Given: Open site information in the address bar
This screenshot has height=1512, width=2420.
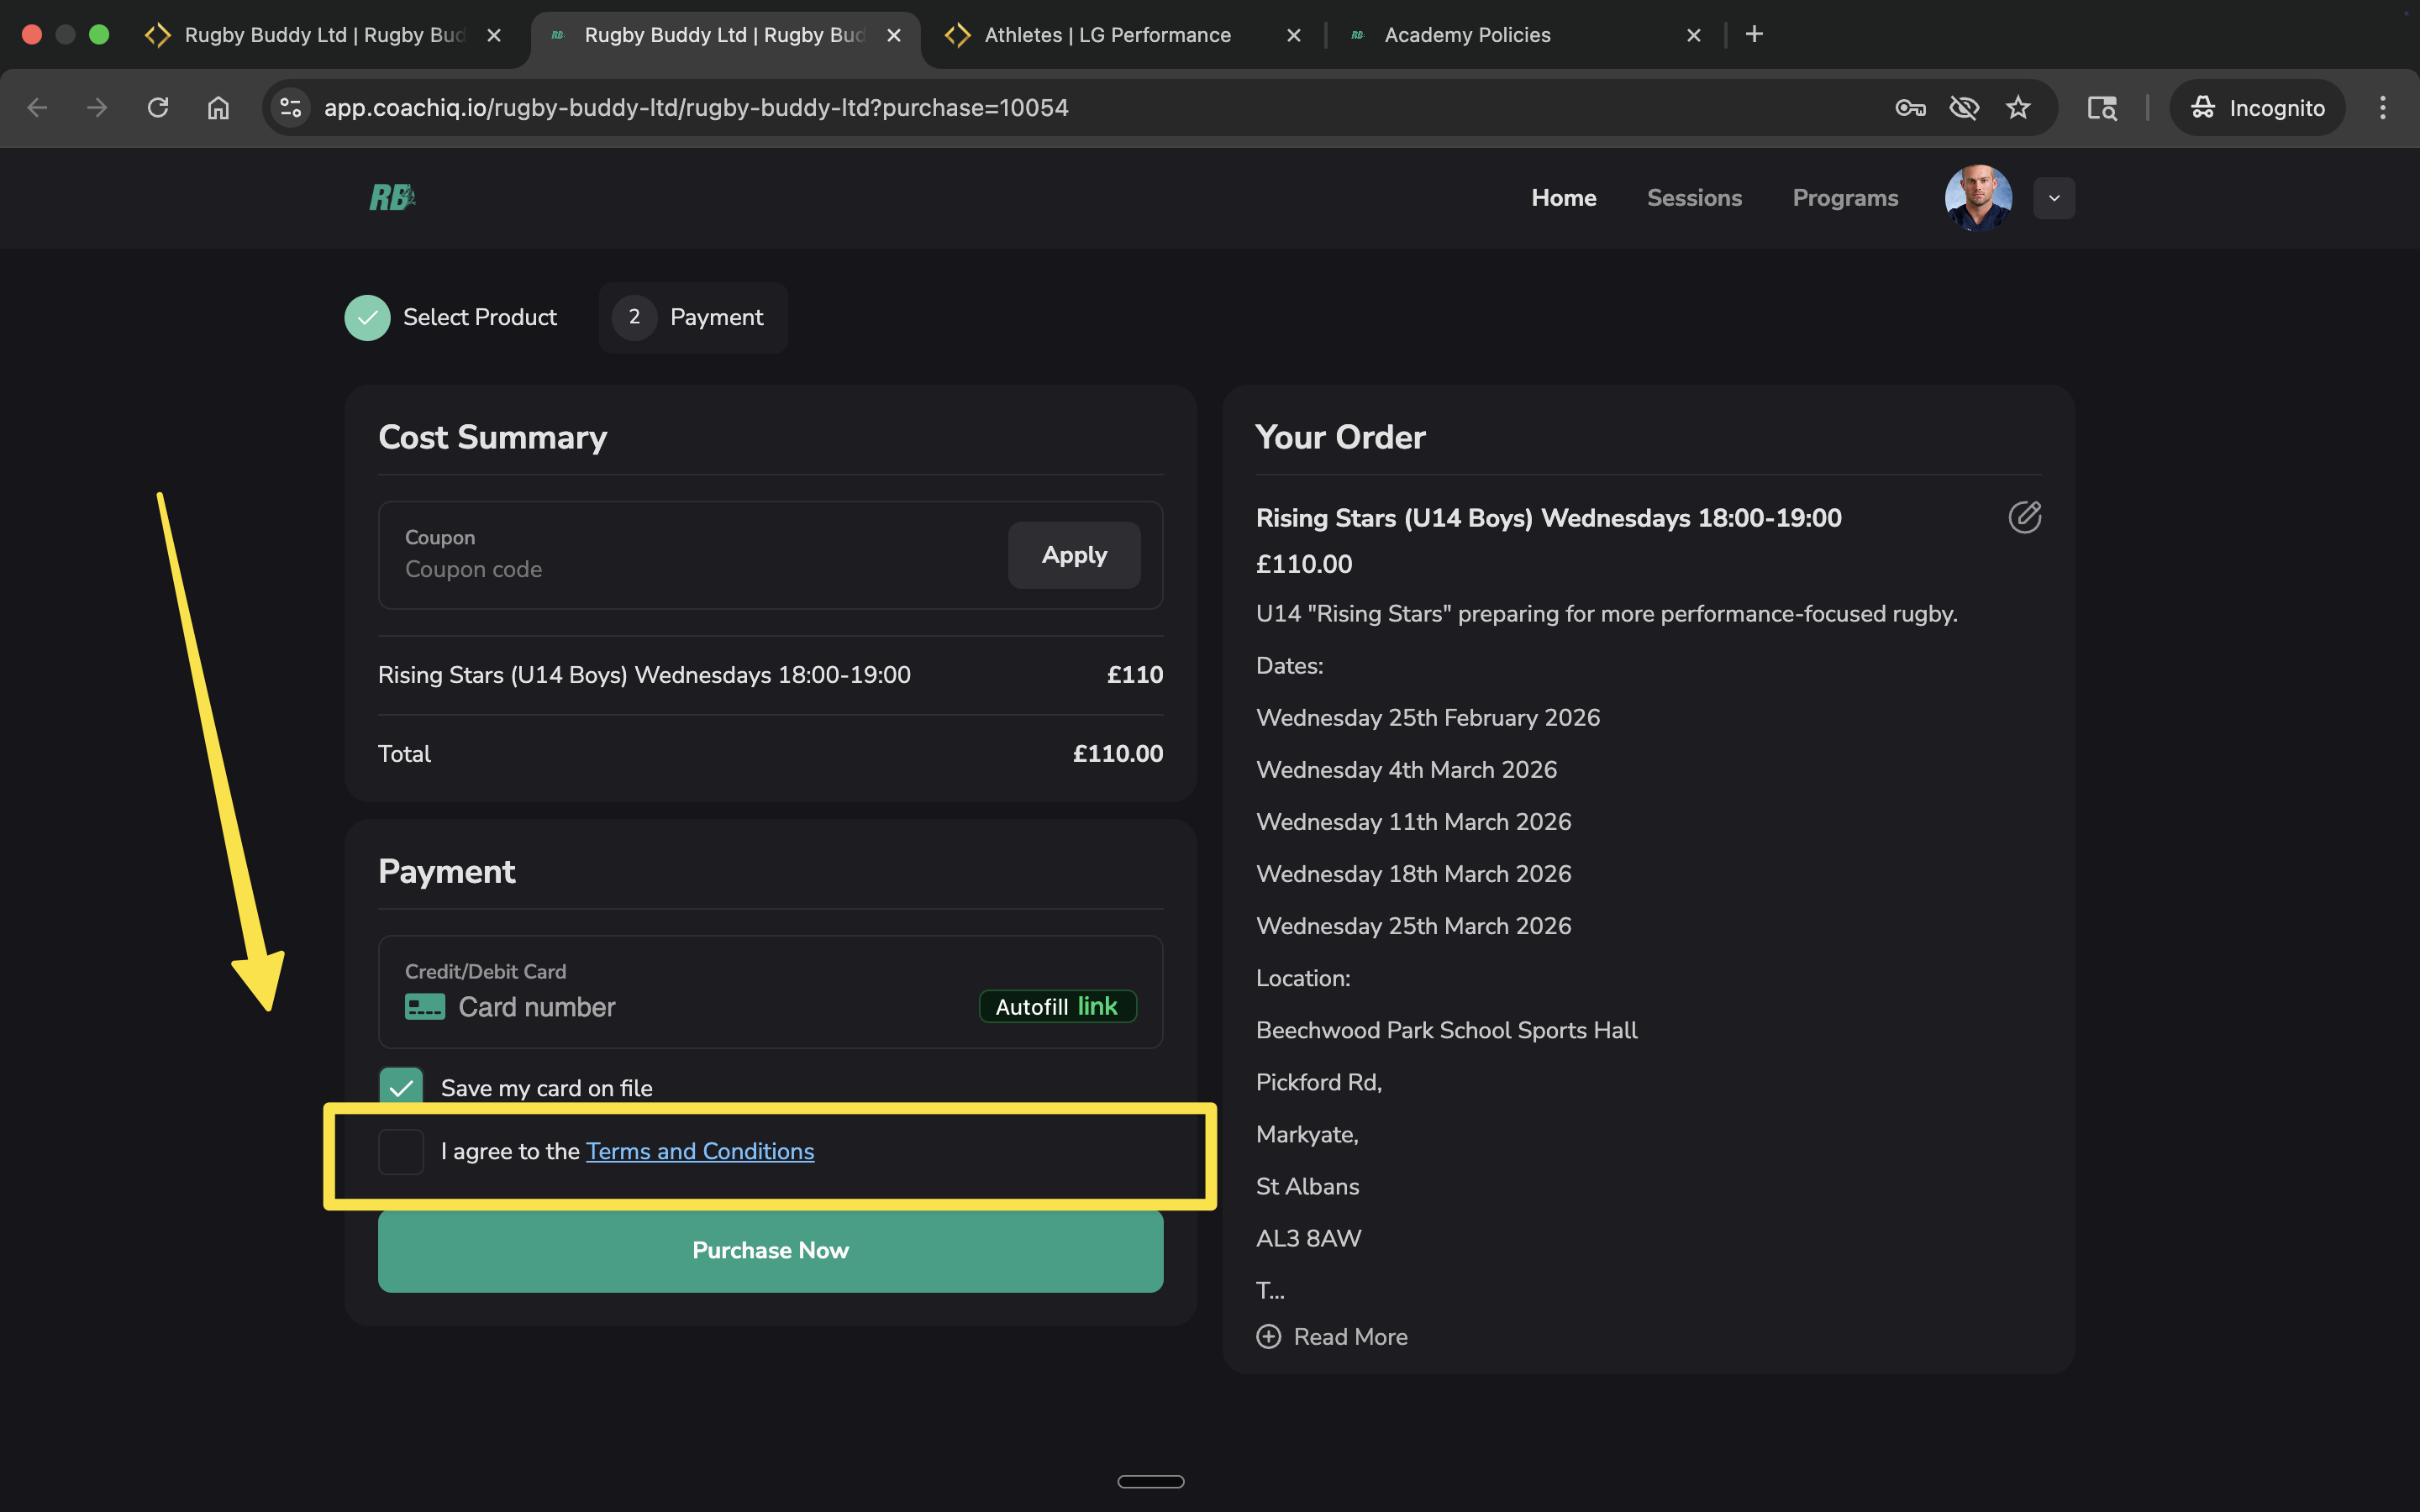Looking at the screenshot, I should [289, 107].
